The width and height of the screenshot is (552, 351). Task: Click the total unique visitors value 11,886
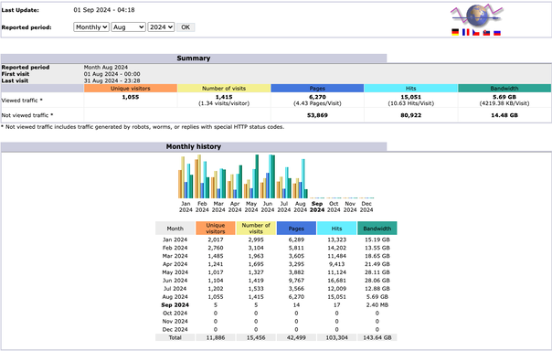point(216,337)
